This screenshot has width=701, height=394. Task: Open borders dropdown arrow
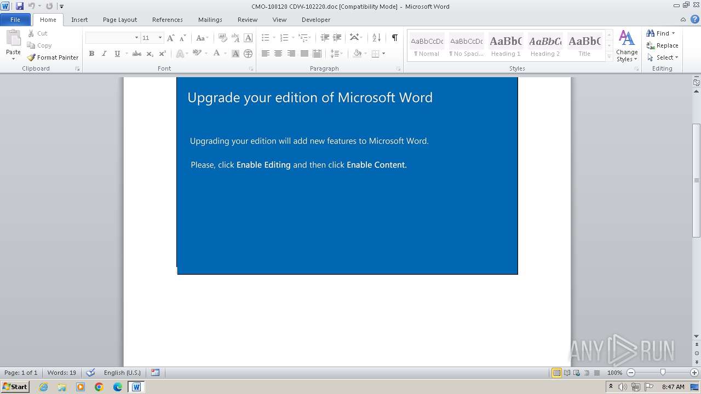(x=383, y=54)
